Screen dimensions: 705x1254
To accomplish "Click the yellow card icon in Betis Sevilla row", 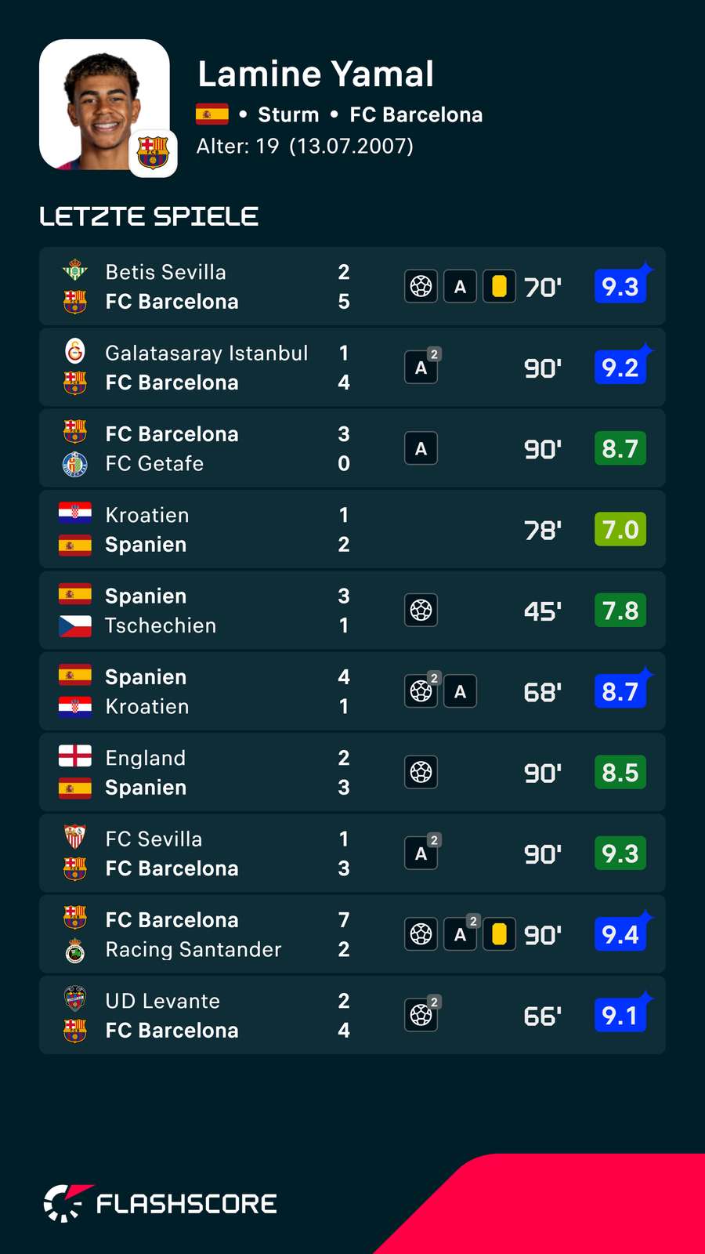I will coord(499,287).
